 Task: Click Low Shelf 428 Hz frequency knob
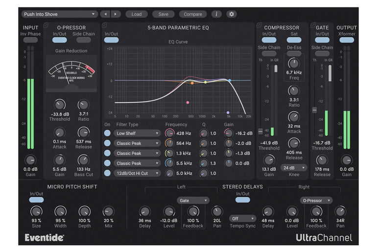point(169,133)
